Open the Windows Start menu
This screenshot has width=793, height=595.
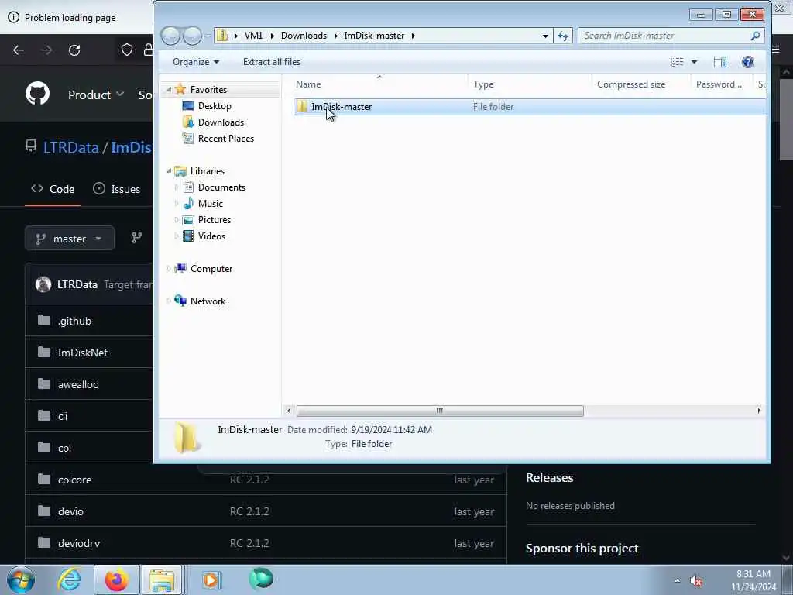click(x=21, y=580)
